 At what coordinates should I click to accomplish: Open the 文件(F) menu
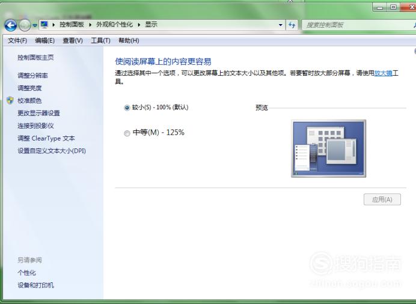pos(17,40)
